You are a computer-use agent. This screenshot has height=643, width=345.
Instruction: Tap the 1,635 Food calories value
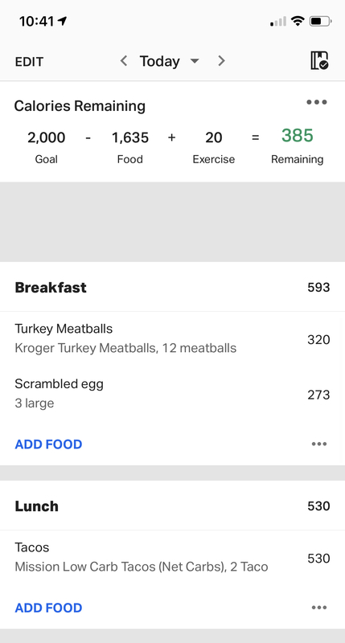[x=130, y=137]
